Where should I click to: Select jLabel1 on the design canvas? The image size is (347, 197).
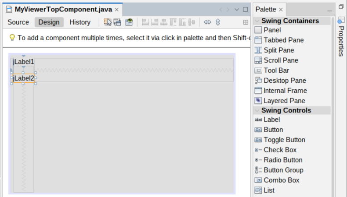24,62
